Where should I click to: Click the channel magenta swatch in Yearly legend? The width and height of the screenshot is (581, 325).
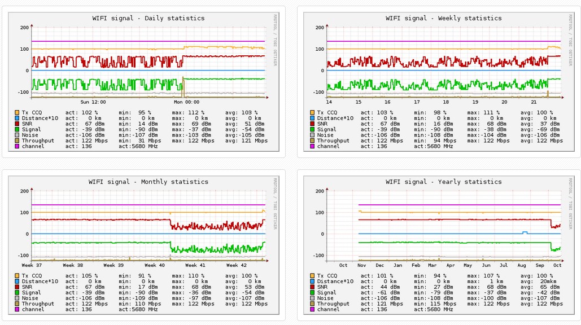tap(312, 309)
